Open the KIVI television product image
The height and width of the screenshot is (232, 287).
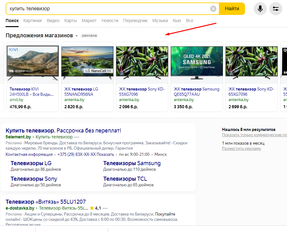pyautogui.click(x=33, y=63)
